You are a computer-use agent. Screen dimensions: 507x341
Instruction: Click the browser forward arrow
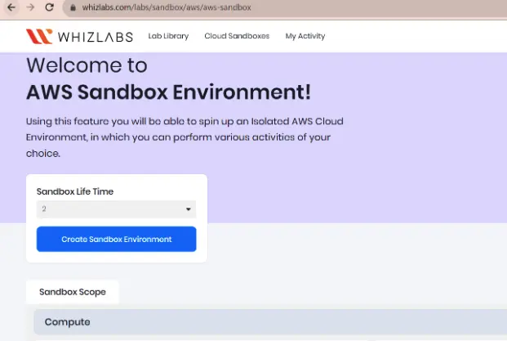(30, 7)
